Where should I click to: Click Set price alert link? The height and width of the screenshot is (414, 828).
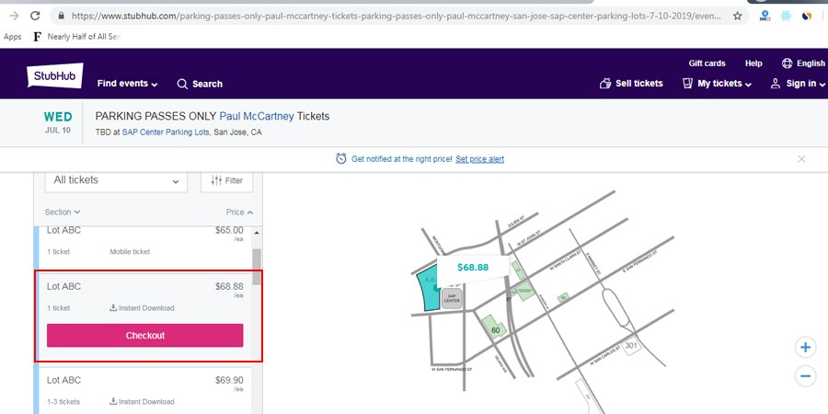[x=479, y=159]
